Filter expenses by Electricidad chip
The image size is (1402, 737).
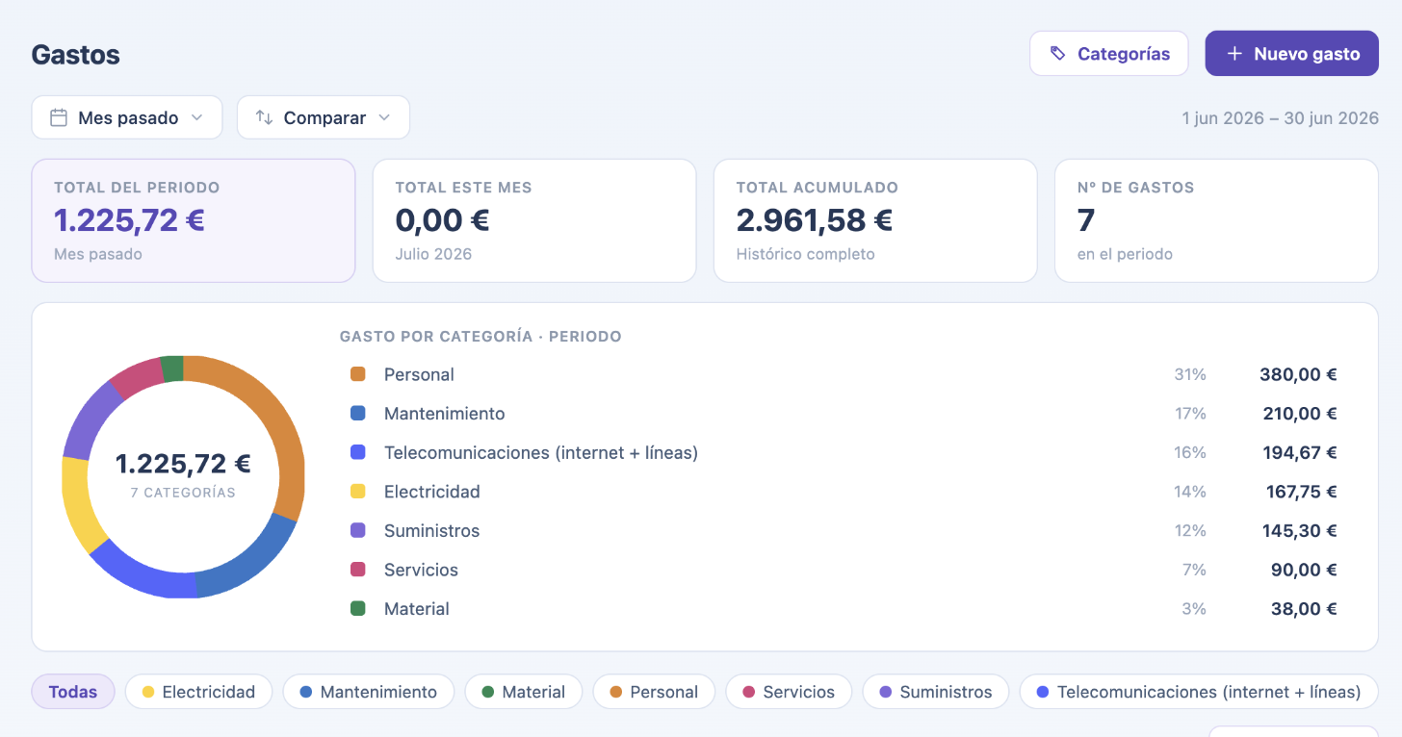click(x=199, y=692)
